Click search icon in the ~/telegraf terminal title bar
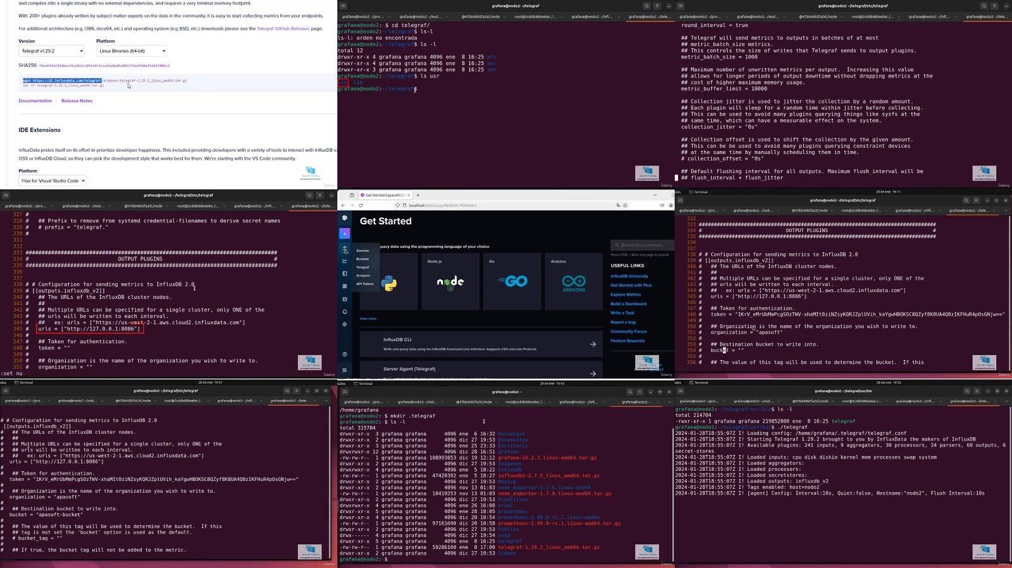The width and height of the screenshot is (1012, 568). 646,6
